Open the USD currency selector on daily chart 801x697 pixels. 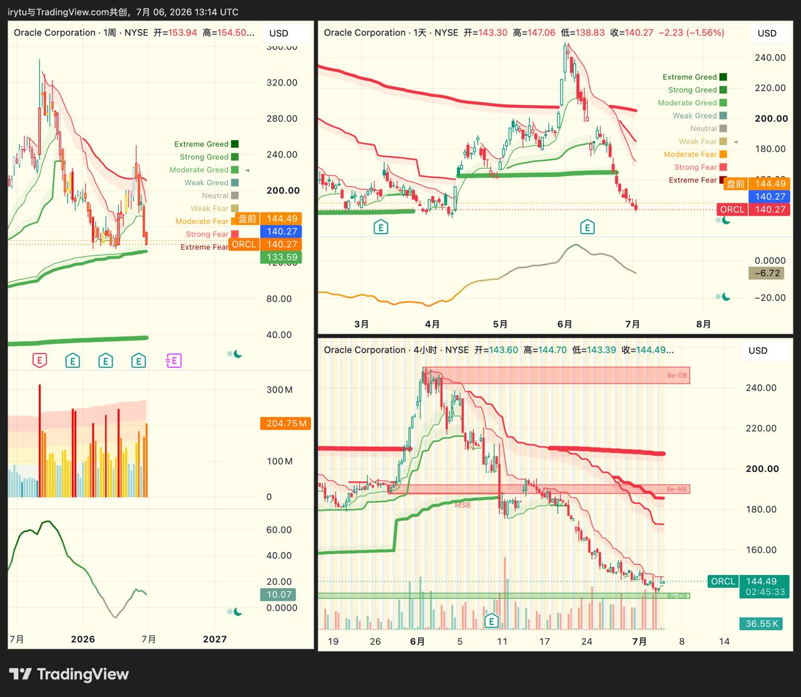767,33
